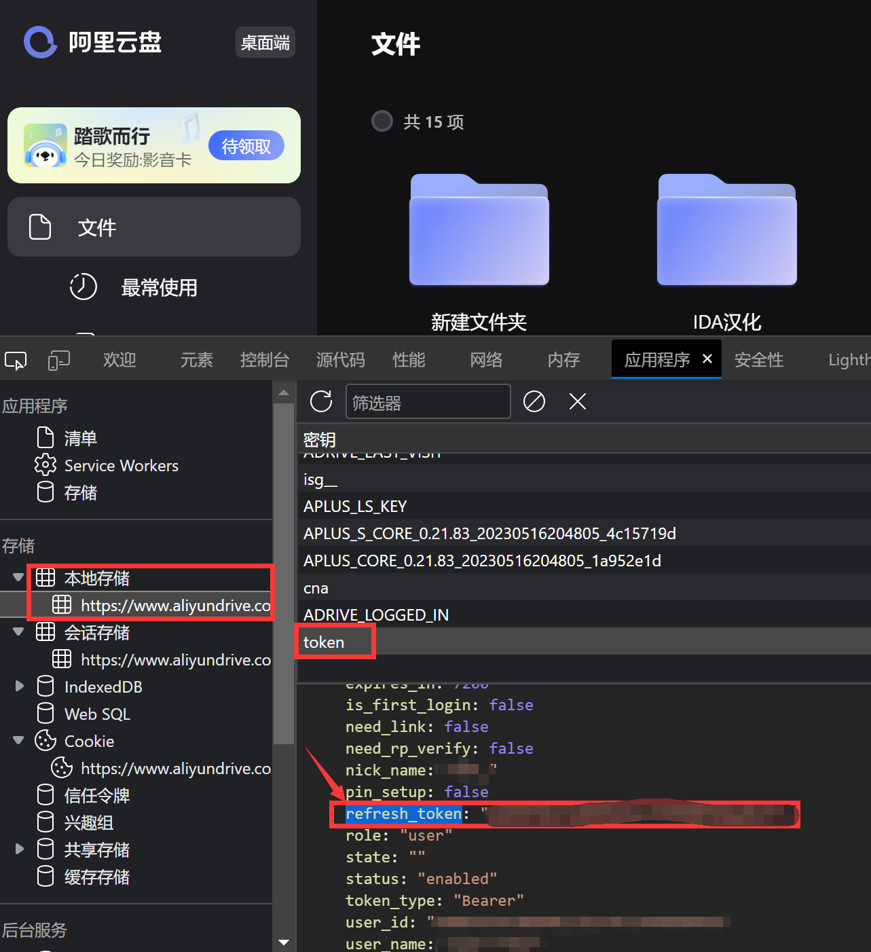The height and width of the screenshot is (952, 871).
Task: Collapse the 本地存储 tree arrow
Action: (18, 578)
